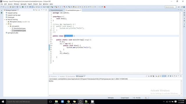Maximize the Console view
186x104 pixels.
(181, 76)
